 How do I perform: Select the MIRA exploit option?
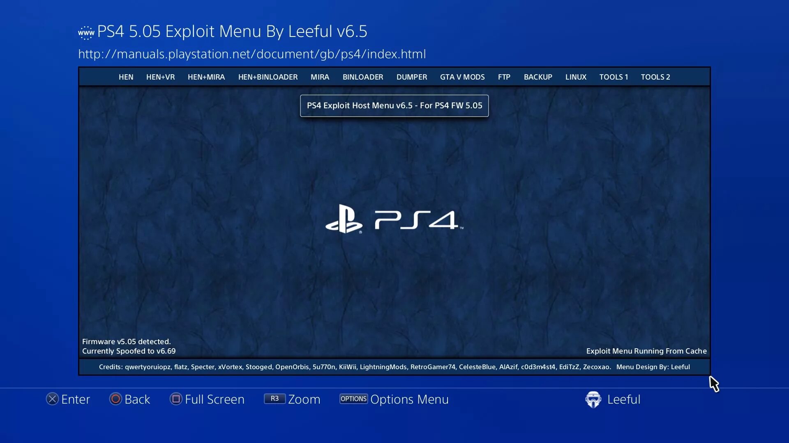(x=320, y=77)
